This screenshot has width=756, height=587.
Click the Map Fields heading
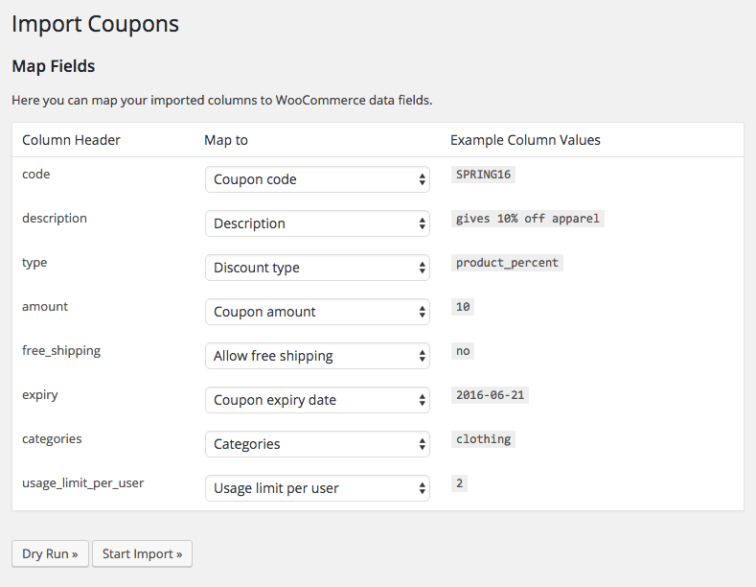(x=53, y=66)
